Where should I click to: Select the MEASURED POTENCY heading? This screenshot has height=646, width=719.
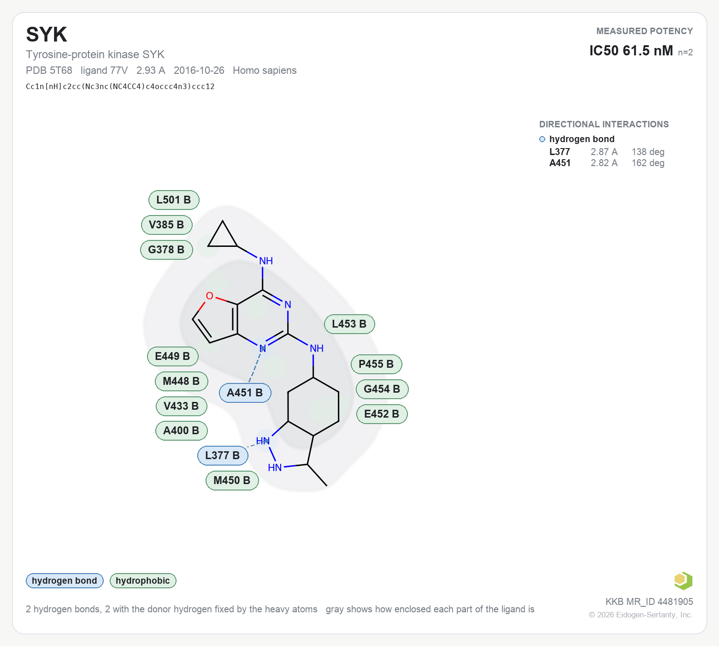point(645,31)
